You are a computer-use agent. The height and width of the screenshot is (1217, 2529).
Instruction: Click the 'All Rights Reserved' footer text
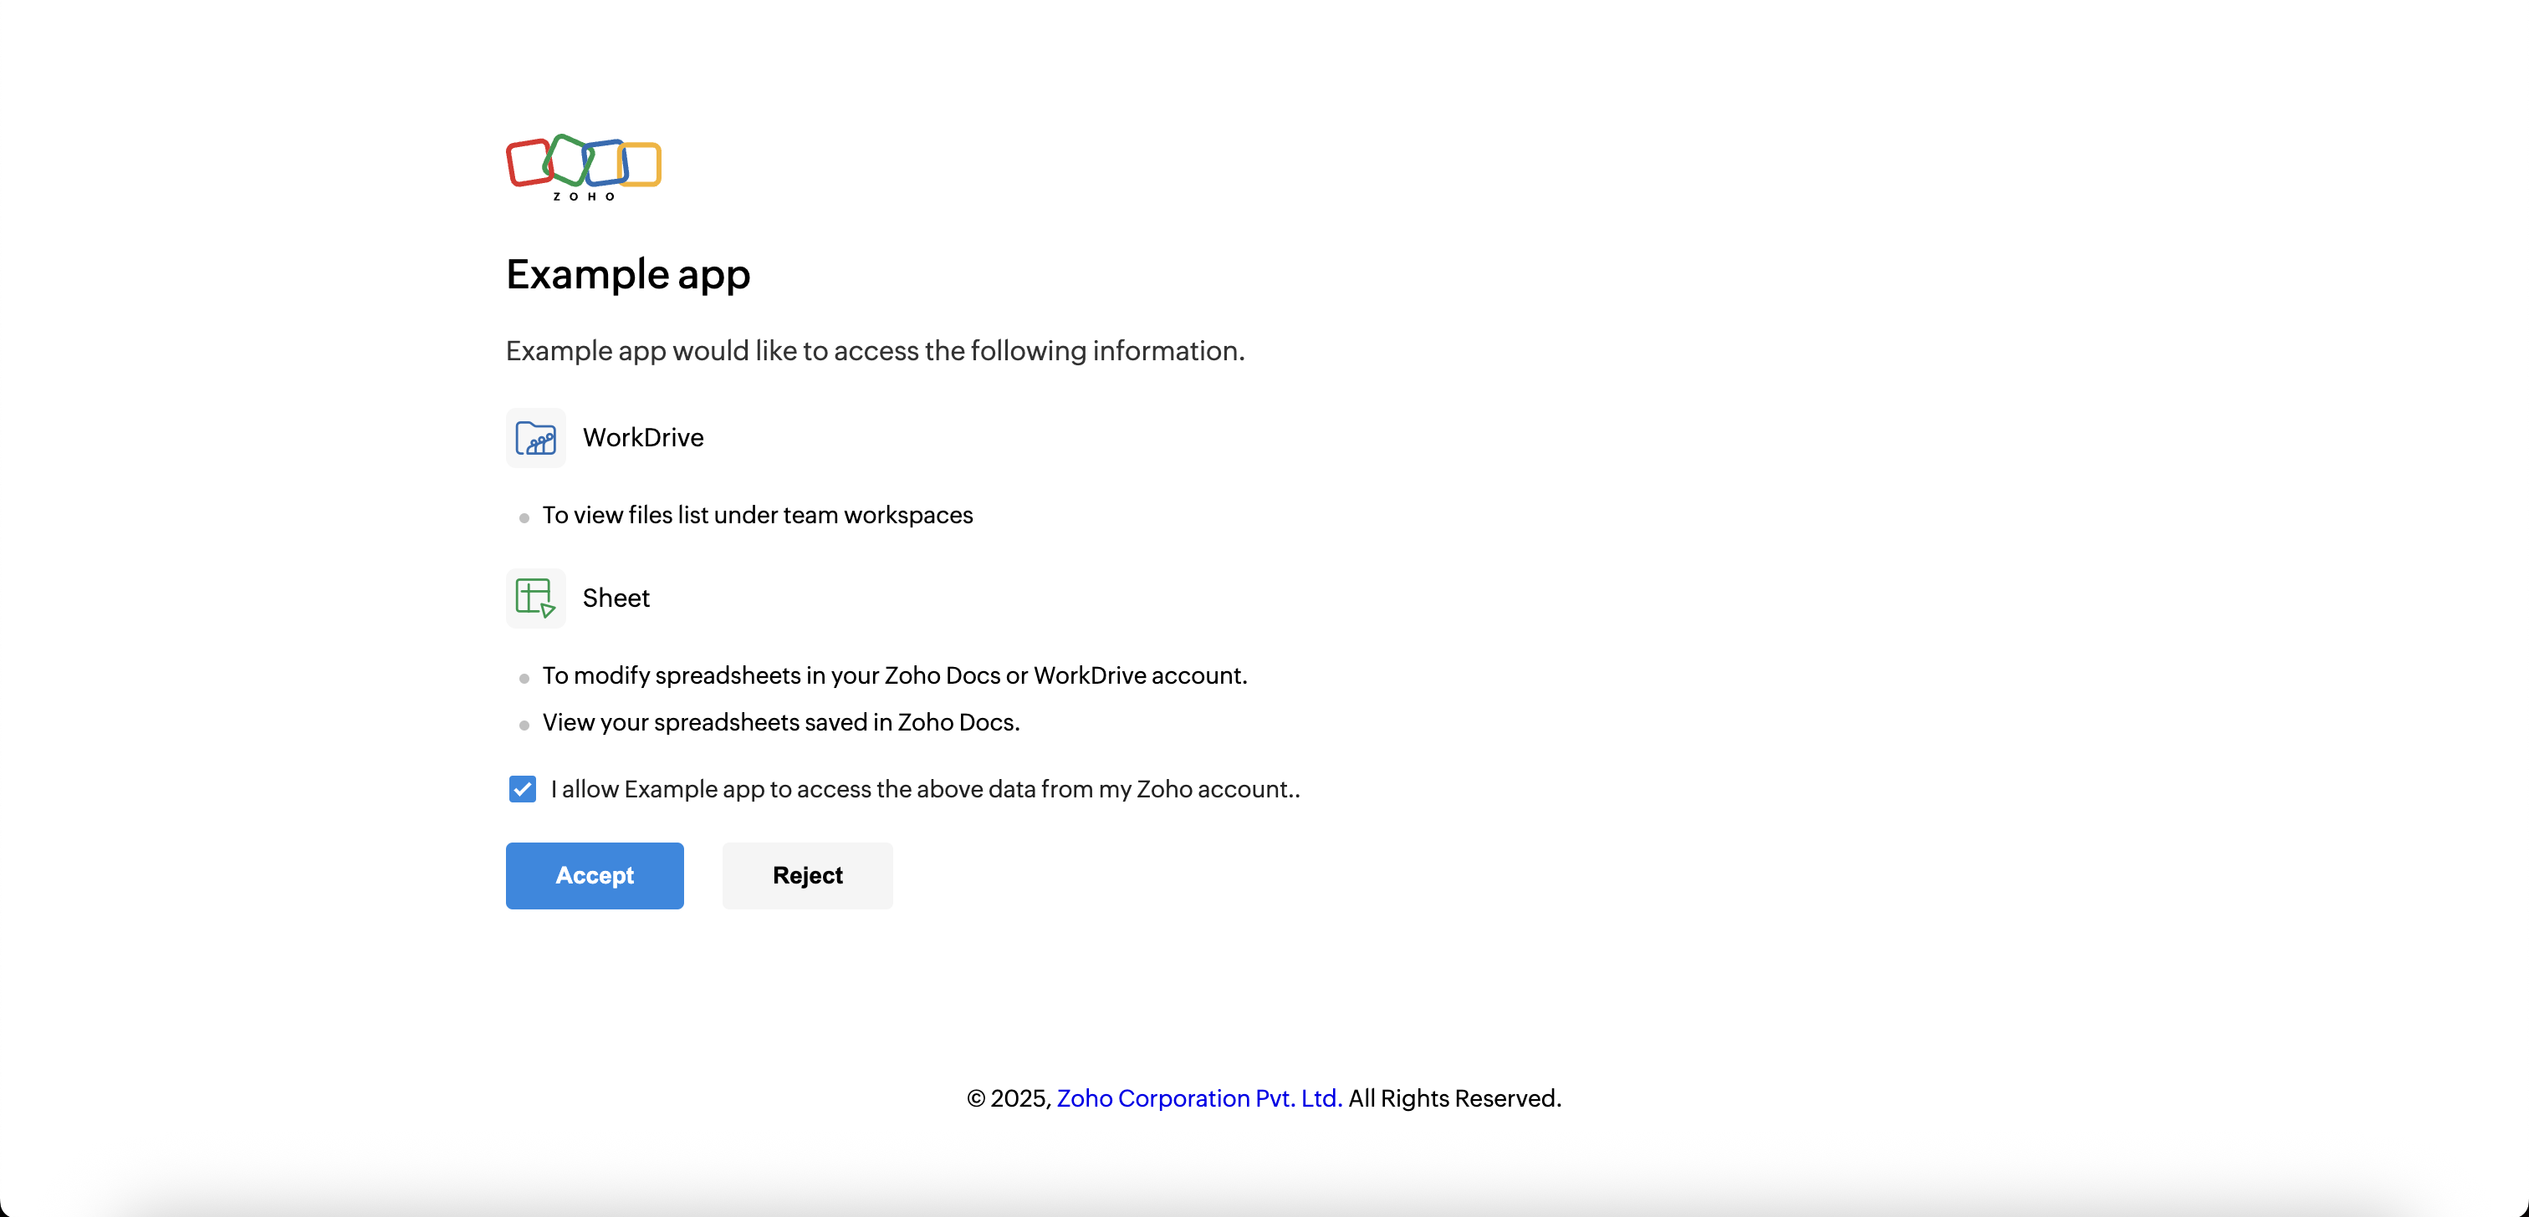1454,1098
